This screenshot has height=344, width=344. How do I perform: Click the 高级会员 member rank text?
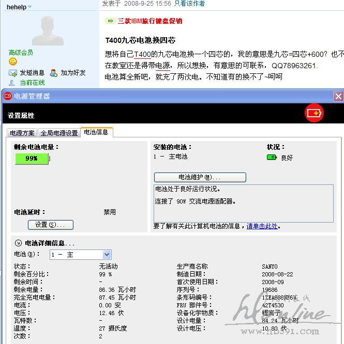pyautogui.click(x=21, y=53)
